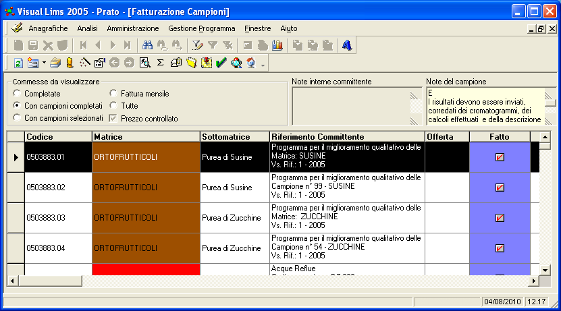Viewport: 561px width, 311px height.
Task: Click the stacked folders icon
Action: tap(55, 63)
